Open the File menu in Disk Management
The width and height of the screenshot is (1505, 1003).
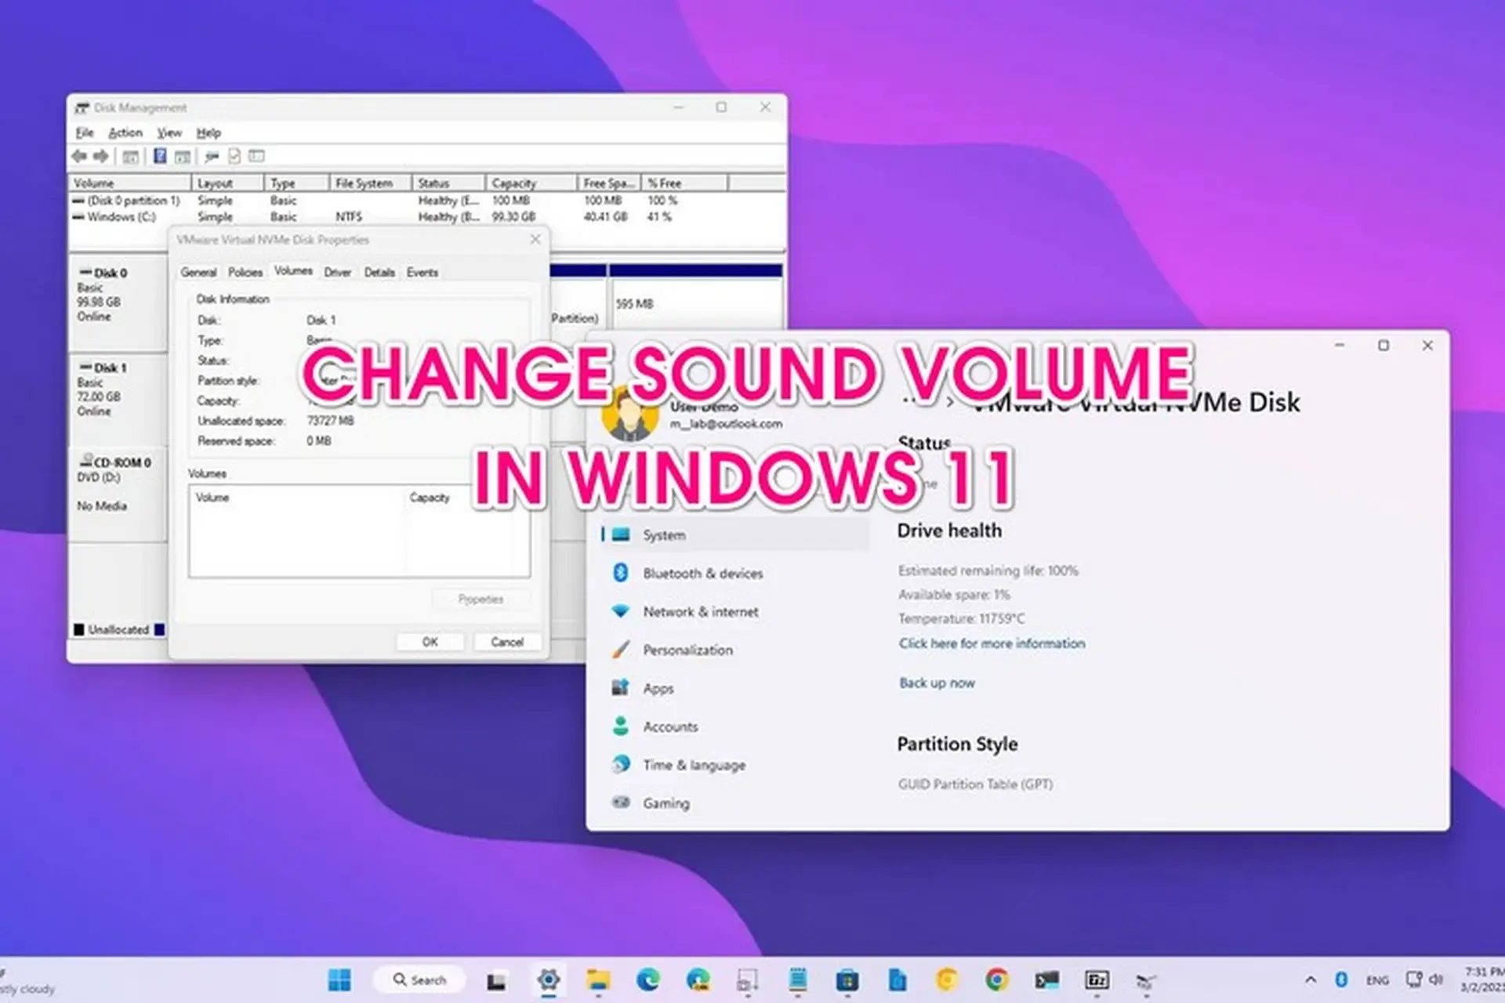tap(85, 132)
